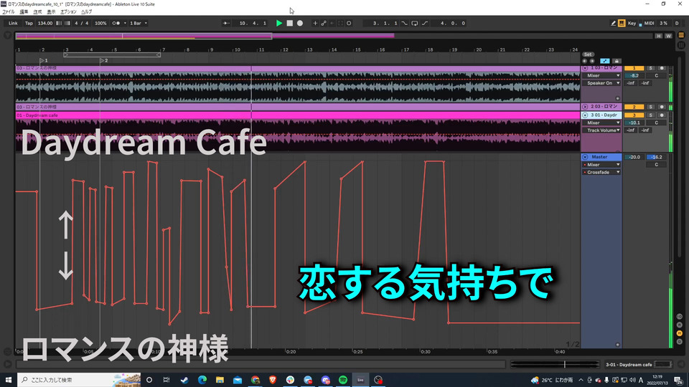Viewport: 689px width, 387px height.
Task: Optimize arrangement height with H button
Action: click(659, 36)
